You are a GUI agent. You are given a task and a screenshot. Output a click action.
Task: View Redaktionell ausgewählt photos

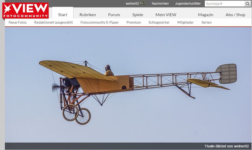(x=53, y=22)
